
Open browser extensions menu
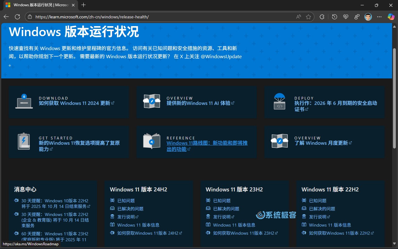(322, 17)
